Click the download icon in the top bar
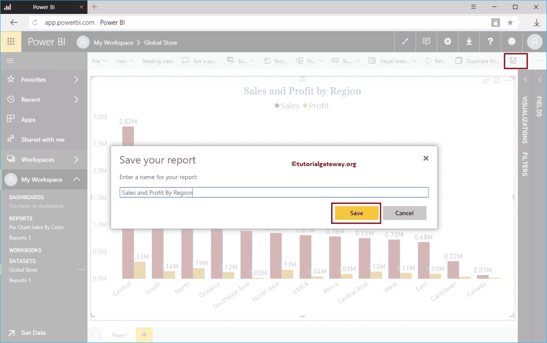Image resolution: width=547 pixels, height=343 pixels. tap(469, 42)
